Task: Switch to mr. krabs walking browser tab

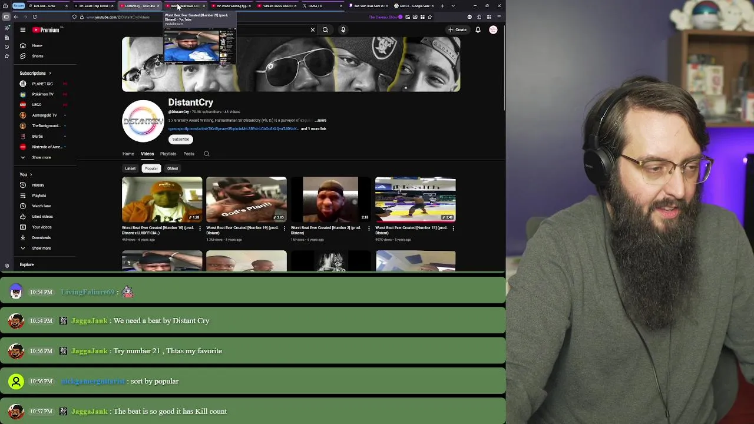Action: [230, 6]
